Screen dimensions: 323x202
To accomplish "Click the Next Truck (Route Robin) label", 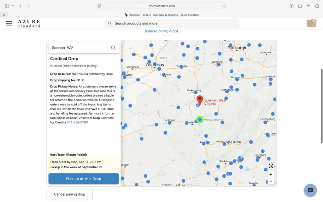I will (68, 155).
